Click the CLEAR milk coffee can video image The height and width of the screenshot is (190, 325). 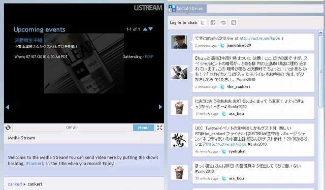[x=84, y=64]
